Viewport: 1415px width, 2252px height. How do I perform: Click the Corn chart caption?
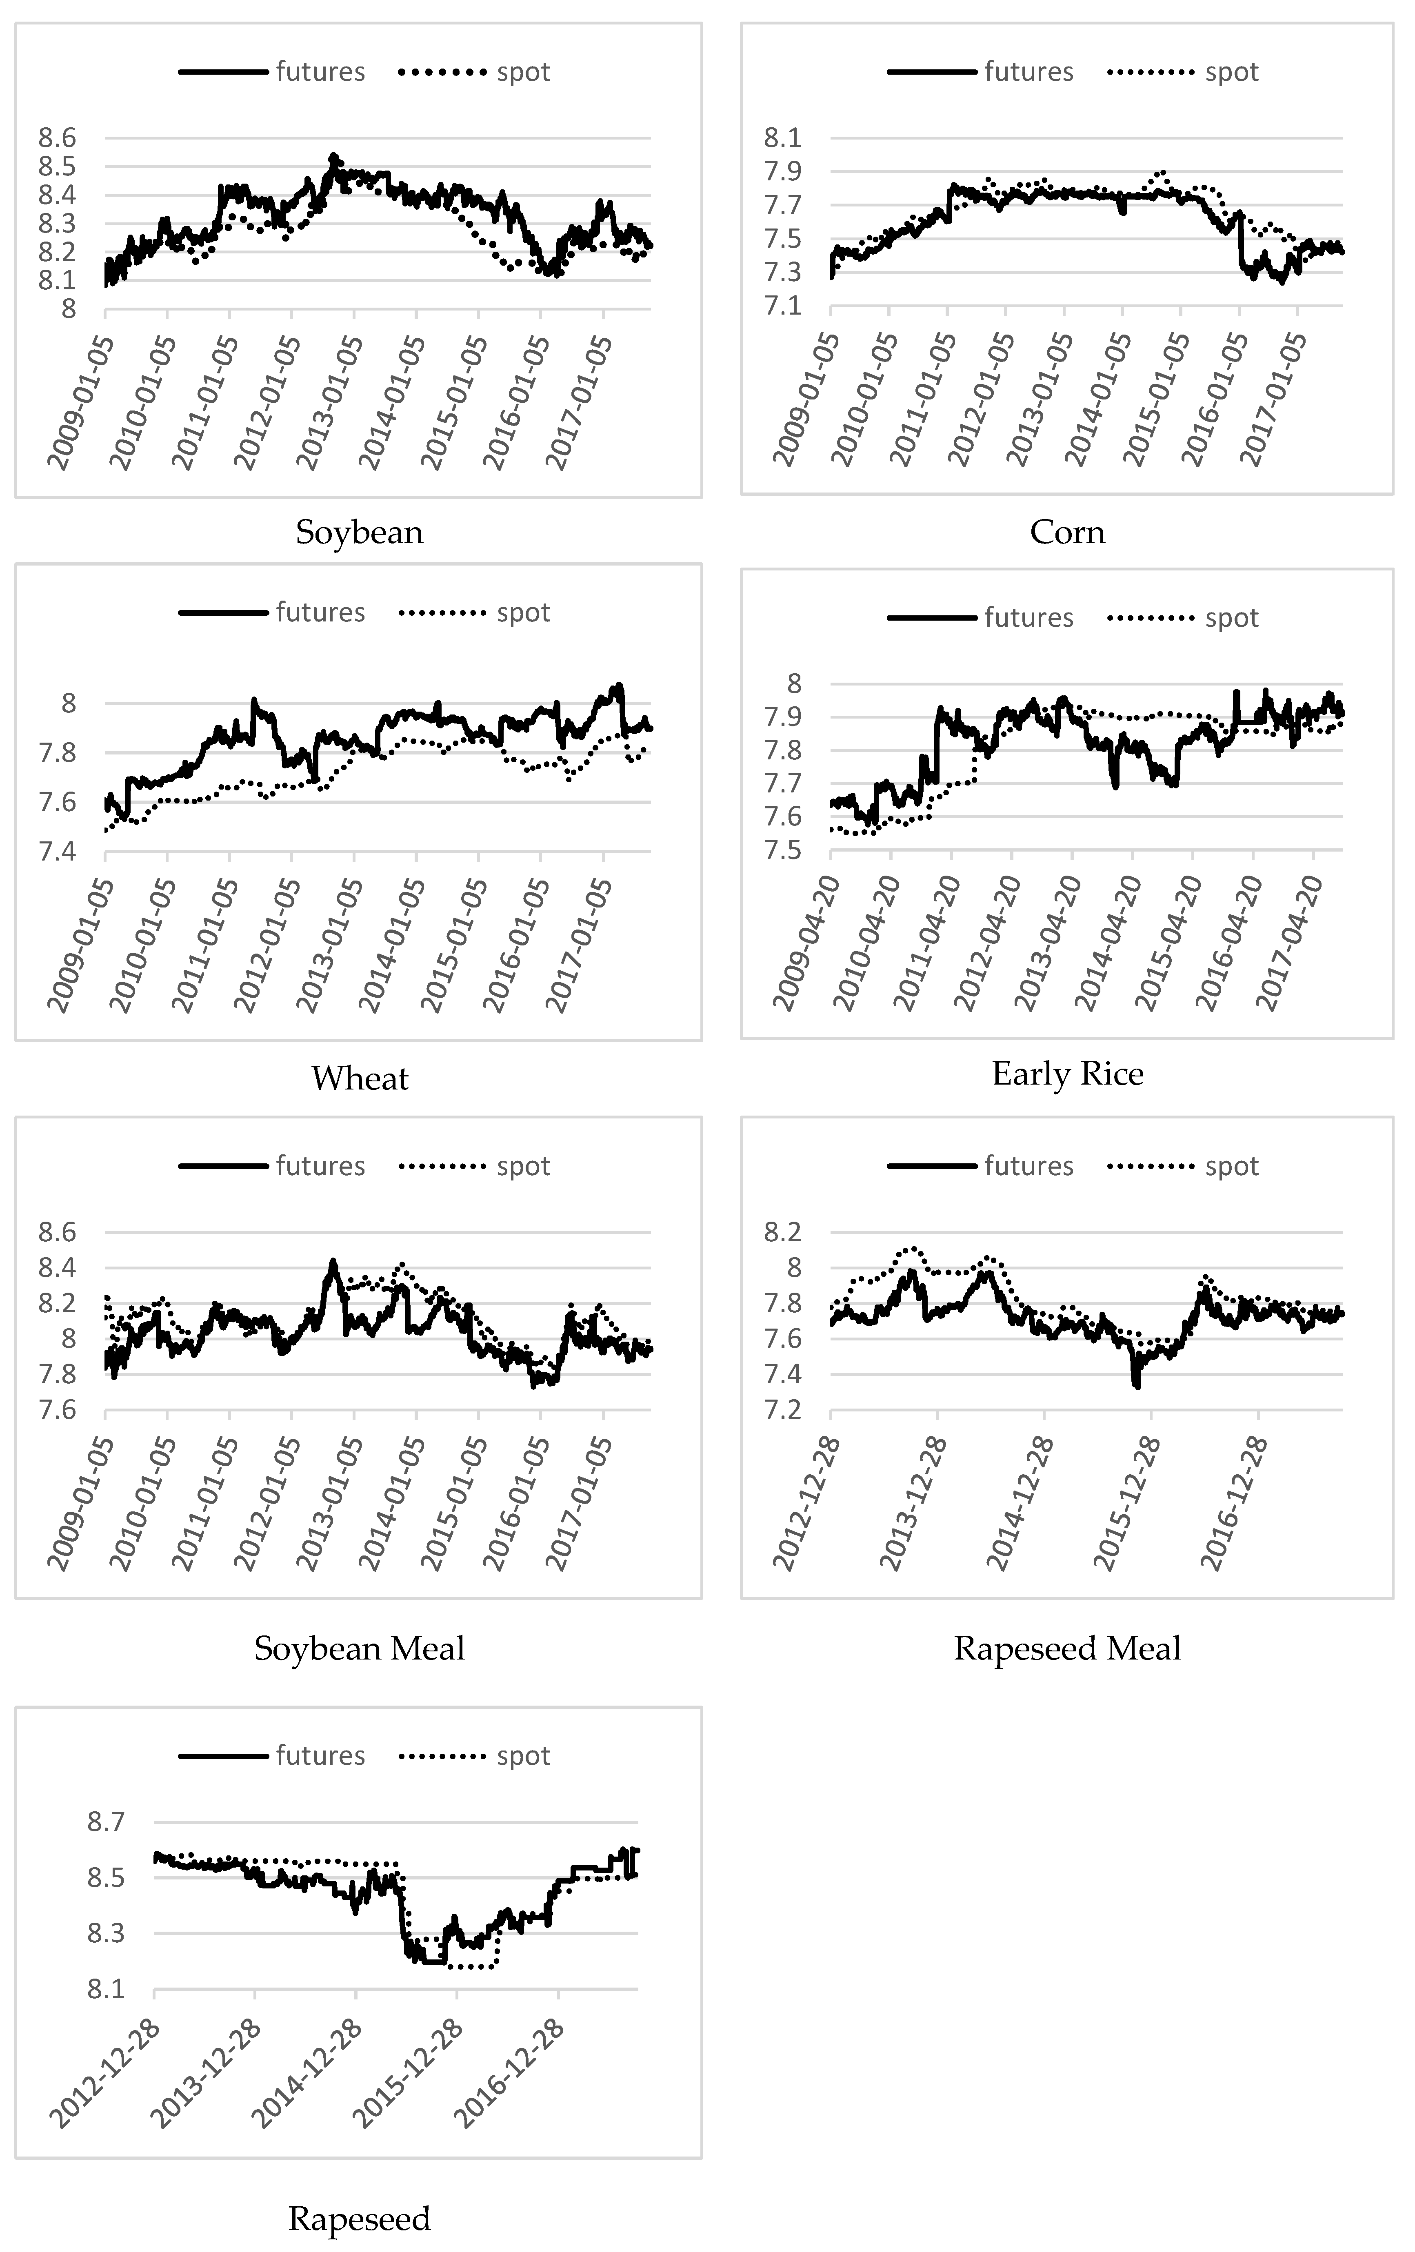pos(1067,532)
